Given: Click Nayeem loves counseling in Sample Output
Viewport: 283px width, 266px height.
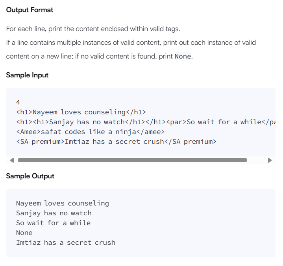Looking at the screenshot, I should [62, 203].
